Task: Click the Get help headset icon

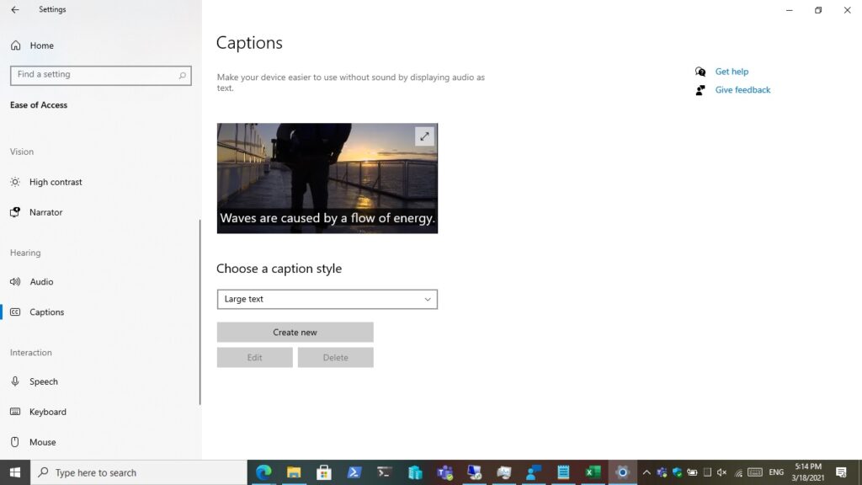Action: tap(700, 71)
